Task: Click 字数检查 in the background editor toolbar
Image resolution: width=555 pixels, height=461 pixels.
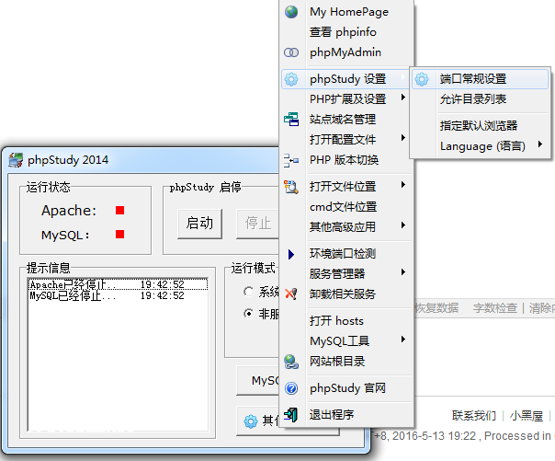Action: pyautogui.click(x=495, y=308)
